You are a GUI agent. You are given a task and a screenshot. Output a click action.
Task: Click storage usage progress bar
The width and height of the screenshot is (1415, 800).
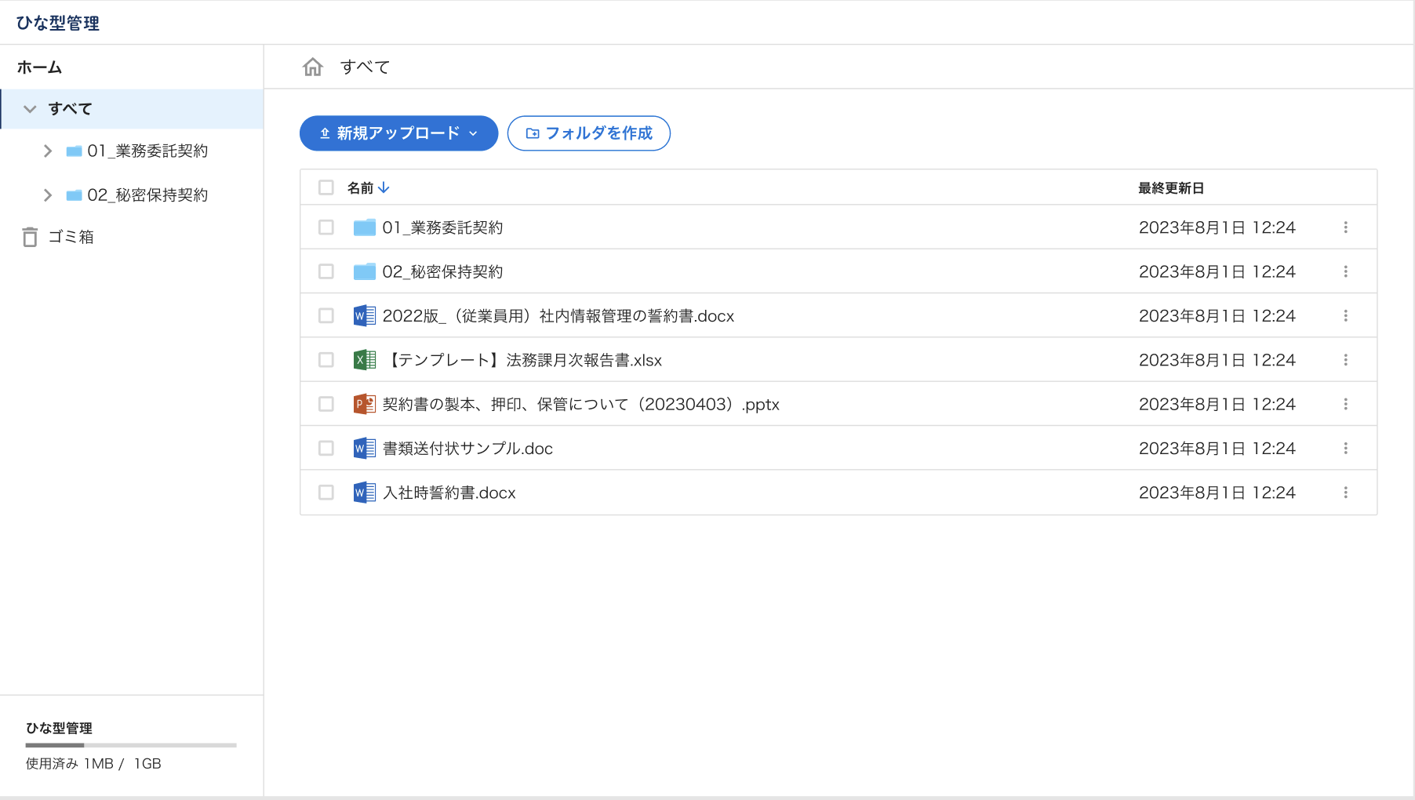click(x=131, y=745)
